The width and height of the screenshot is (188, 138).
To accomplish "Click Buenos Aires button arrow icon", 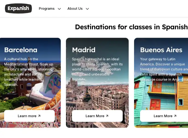I will pyautogui.click(x=175, y=116).
